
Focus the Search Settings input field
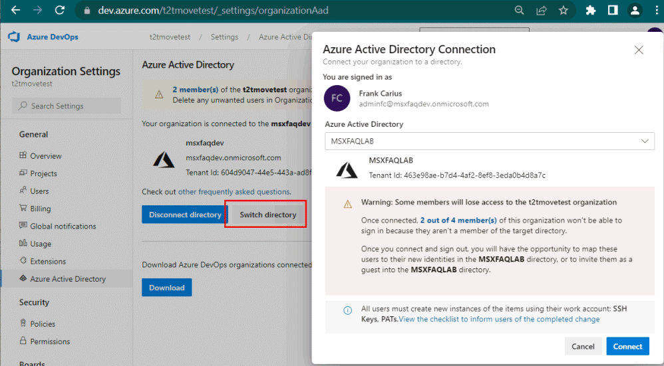coord(67,106)
